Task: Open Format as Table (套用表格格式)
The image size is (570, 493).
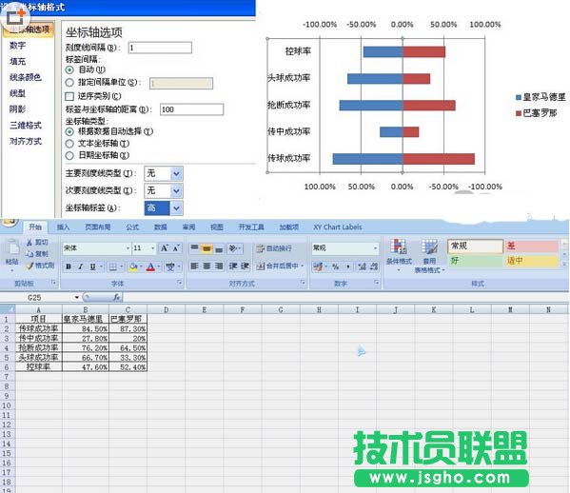Action: [x=429, y=256]
